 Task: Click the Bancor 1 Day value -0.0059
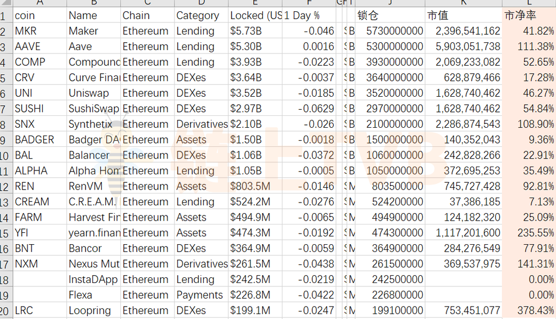tap(309, 249)
